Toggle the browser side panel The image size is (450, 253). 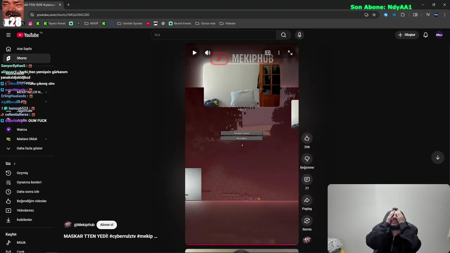pyautogui.click(x=415, y=15)
